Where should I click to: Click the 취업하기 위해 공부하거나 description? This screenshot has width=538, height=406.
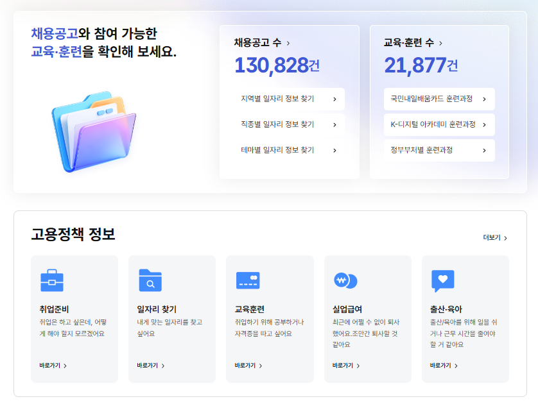click(x=269, y=328)
